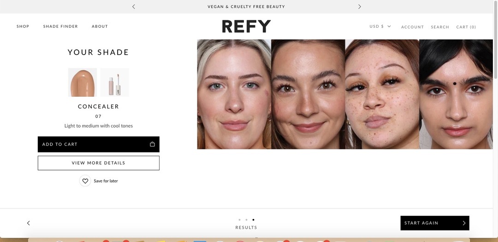Image resolution: width=498 pixels, height=242 pixels.
Task: Show next announcement banner message
Action: click(360, 6)
